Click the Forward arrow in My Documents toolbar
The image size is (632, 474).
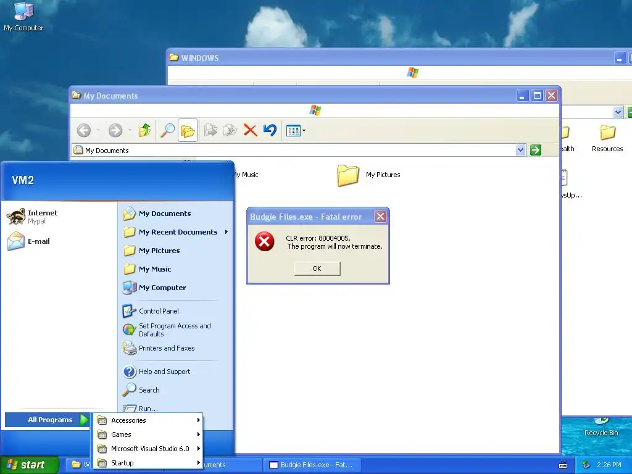[x=115, y=130]
